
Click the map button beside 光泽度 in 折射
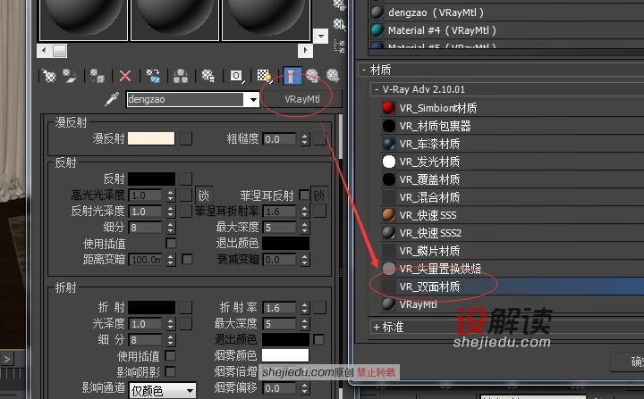tap(185, 323)
